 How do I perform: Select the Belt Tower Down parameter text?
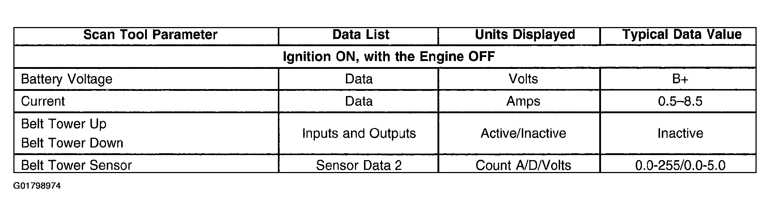point(72,143)
